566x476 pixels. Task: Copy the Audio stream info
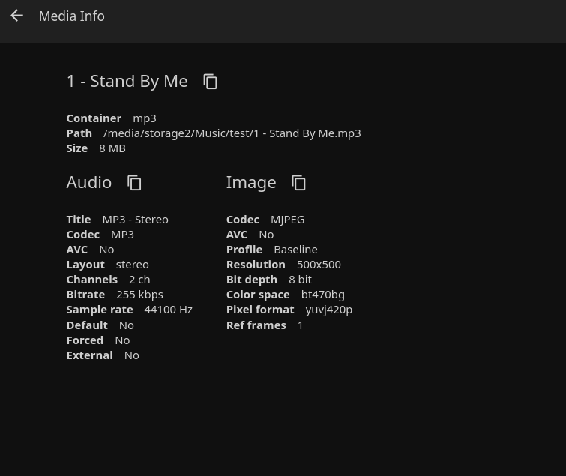pyautogui.click(x=134, y=182)
